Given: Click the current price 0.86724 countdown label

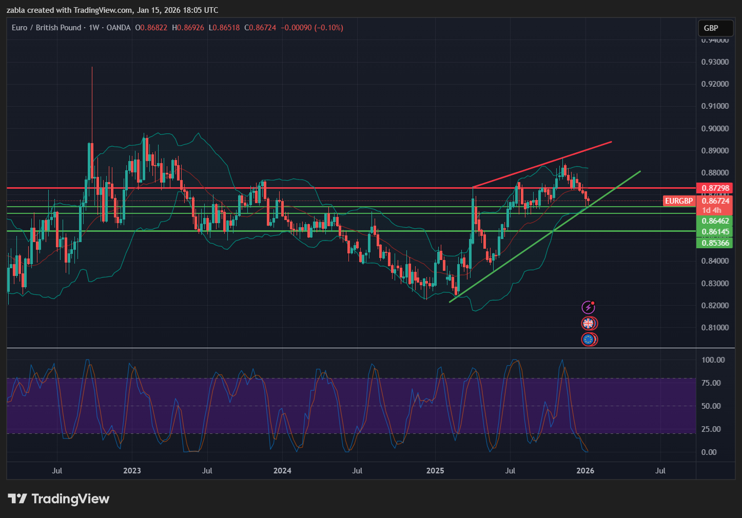Looking at the screenshot, I should click(x=714, y=205).
